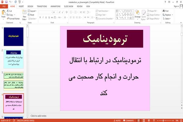Switch to Normal view in status bar
The image size is (183, 122).
139,120
